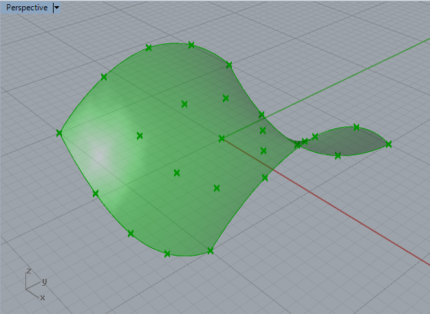Select control point atop the small lobe
The width and height of the screenshot is (430, 314).
pos(356,127)
